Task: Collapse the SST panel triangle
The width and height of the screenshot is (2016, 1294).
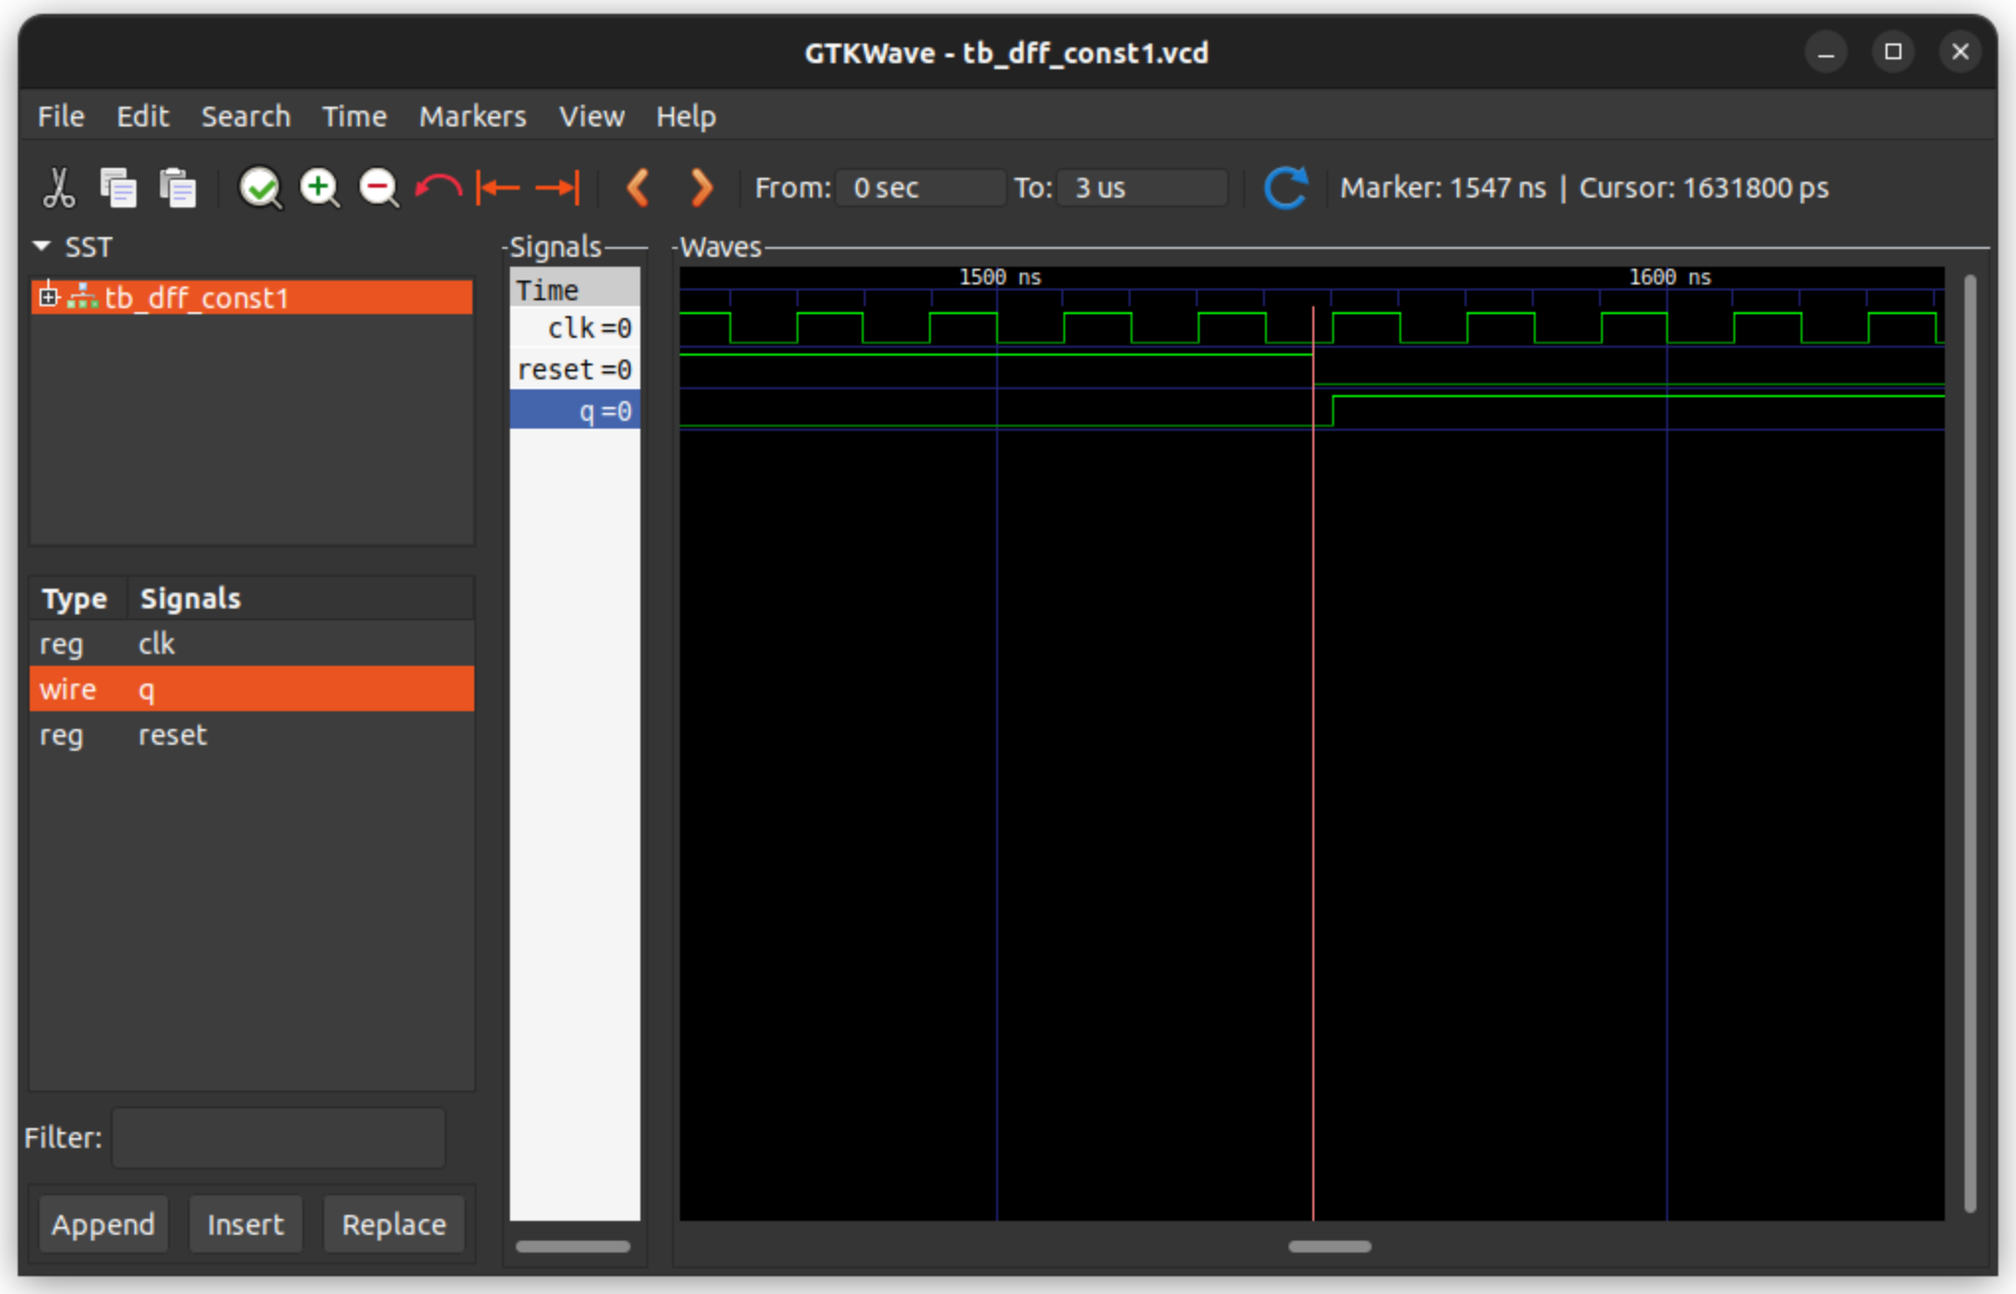Action: pyautogui.click(x=42, y=246)
